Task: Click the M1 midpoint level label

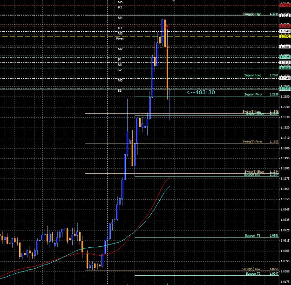Action: pos(120,65)
